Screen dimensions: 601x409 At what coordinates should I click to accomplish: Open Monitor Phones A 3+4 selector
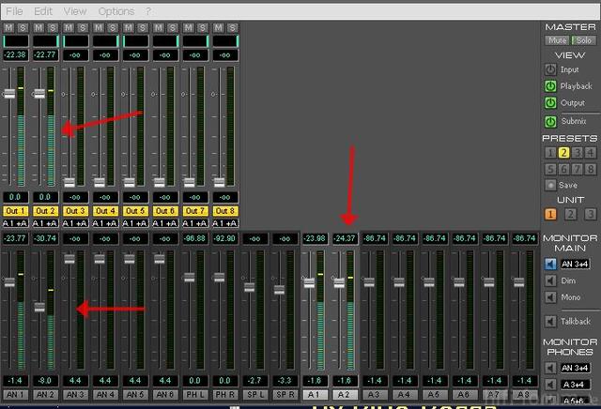(x=575, y=384)
